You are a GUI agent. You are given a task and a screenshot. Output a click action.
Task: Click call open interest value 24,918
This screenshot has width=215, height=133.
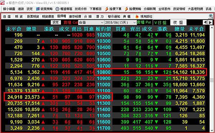click(x=15, y=97)
